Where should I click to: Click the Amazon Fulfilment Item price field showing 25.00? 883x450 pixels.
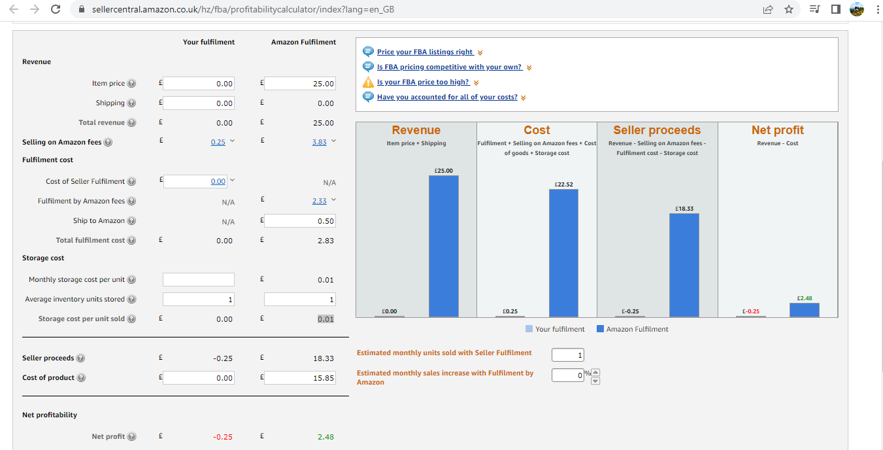coord(300,84)
